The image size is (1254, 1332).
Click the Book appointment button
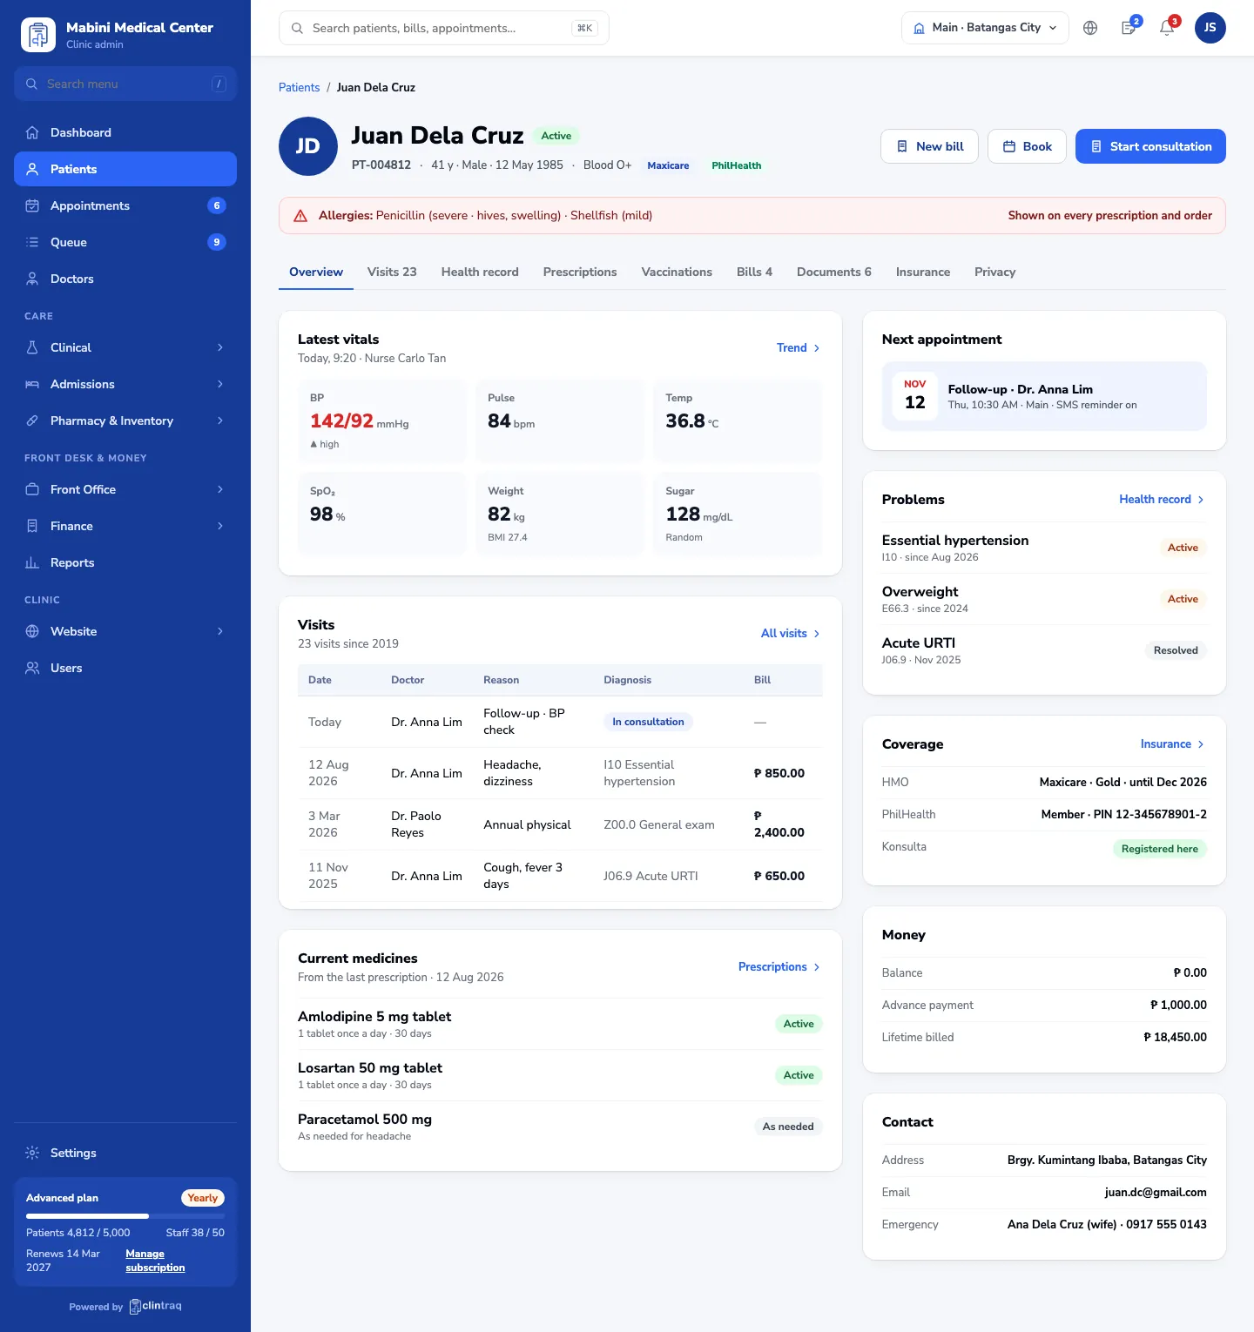coord(1027,146)
